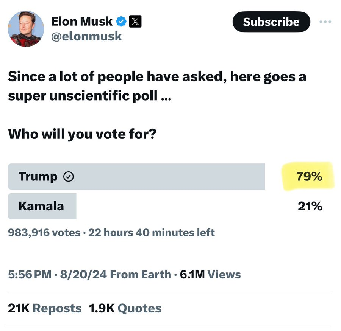Click the "Who will you vote for?" question
Image resolution: width=341 pixels, height=331 pixels.
82,134
